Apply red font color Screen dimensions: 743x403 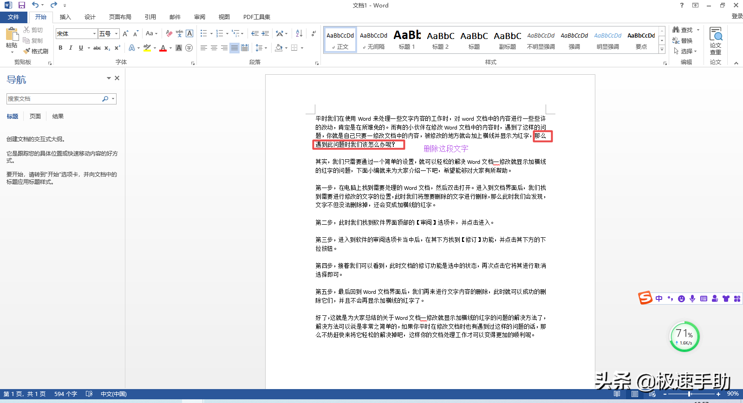pyautogui.click(x=163, y=48)
